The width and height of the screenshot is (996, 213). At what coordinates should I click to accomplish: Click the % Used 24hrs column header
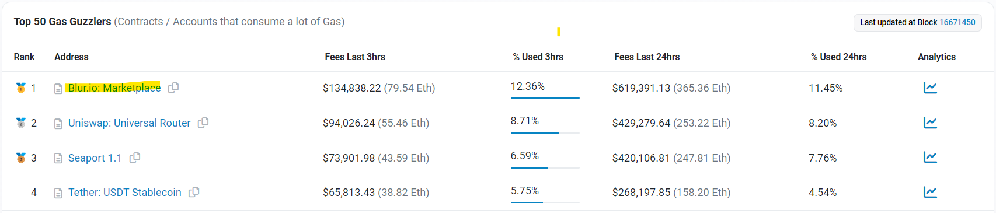[x=838, y=57]
